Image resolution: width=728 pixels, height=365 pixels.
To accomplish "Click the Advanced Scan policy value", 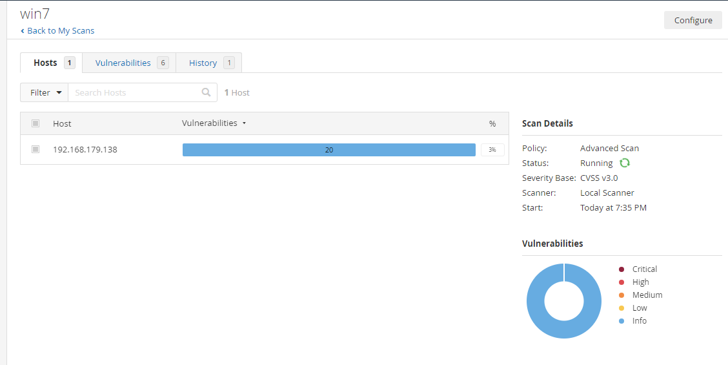I will pyautogui.click(x=609, y=149).
